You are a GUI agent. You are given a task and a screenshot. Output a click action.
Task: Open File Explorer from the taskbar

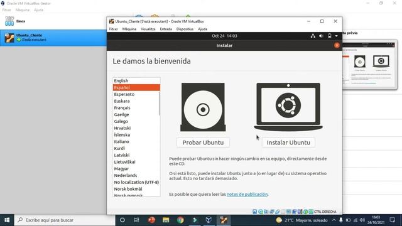(x=166, y=220)
